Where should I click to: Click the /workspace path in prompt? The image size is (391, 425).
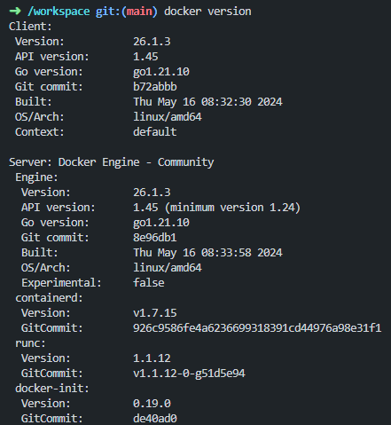click(x=59, y=12)
